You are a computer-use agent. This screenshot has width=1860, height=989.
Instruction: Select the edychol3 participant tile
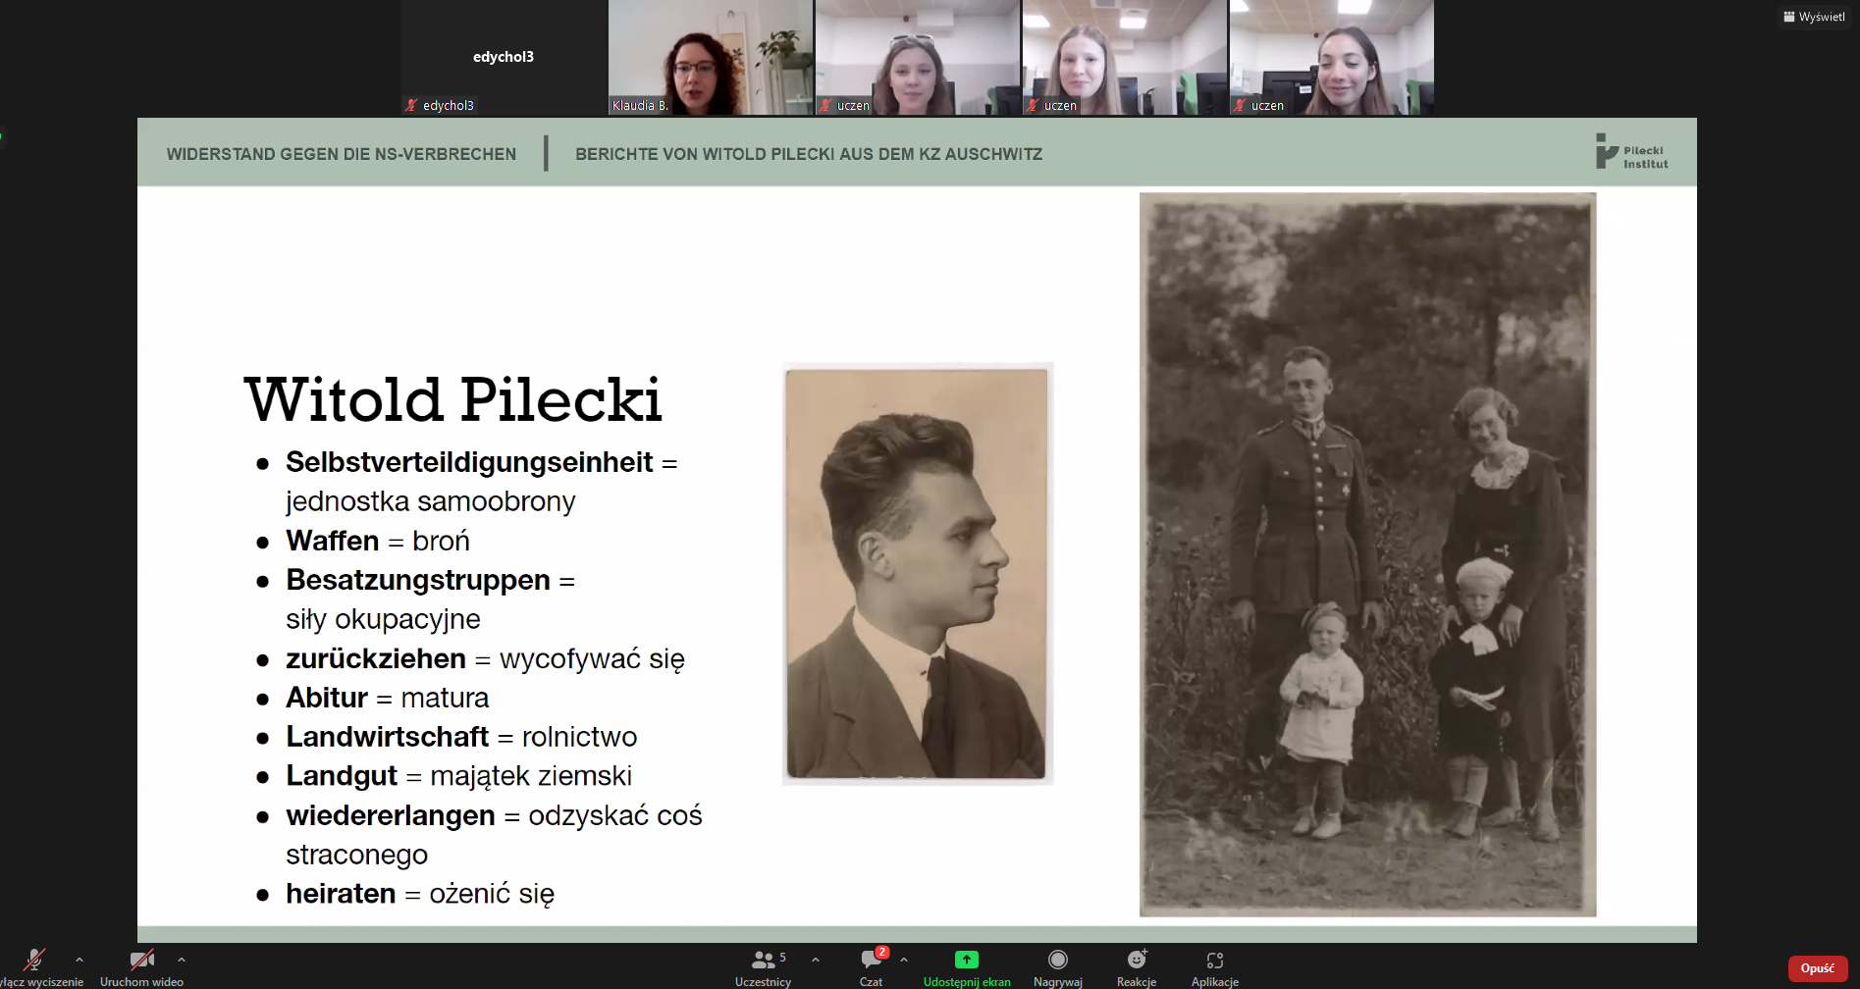[x=504, y=57]
